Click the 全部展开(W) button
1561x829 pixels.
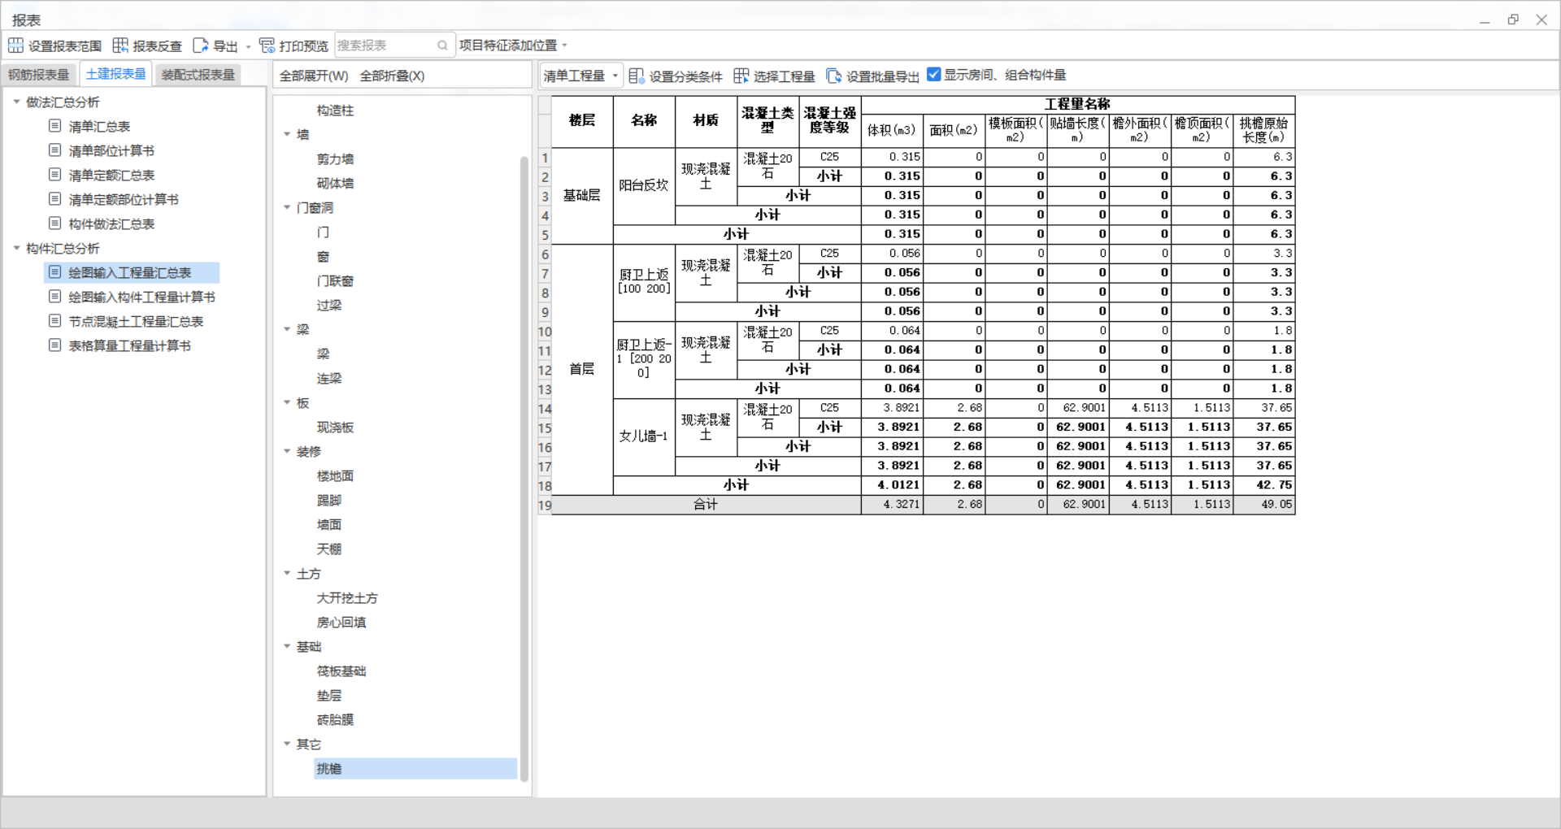[314, 76]
